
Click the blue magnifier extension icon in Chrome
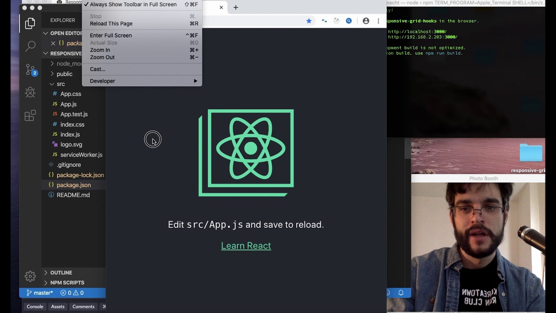click(x=349, y=21)
